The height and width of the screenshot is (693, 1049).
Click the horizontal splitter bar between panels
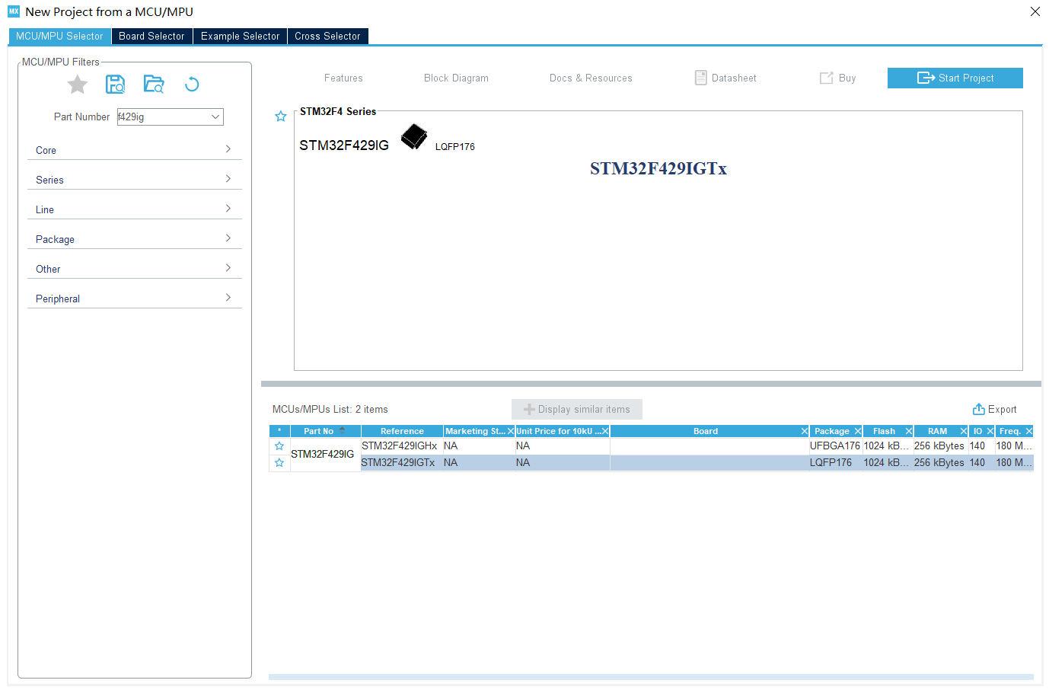click(x=651, y=384)
